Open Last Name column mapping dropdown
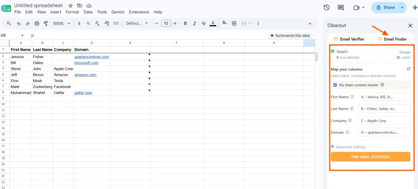The height and width of the screenshot is (189, 418). [384, 109]
